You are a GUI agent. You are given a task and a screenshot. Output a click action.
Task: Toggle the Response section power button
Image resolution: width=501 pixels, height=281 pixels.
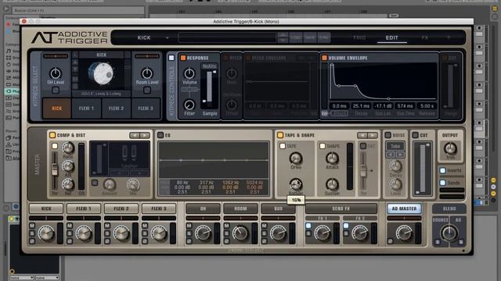coord(183,58)
